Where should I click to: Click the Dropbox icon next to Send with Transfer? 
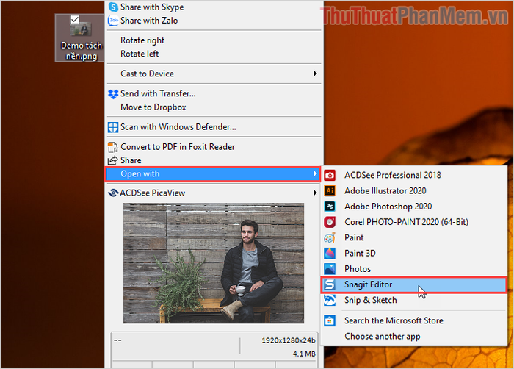pyautogui.click(x=113, y=94)
